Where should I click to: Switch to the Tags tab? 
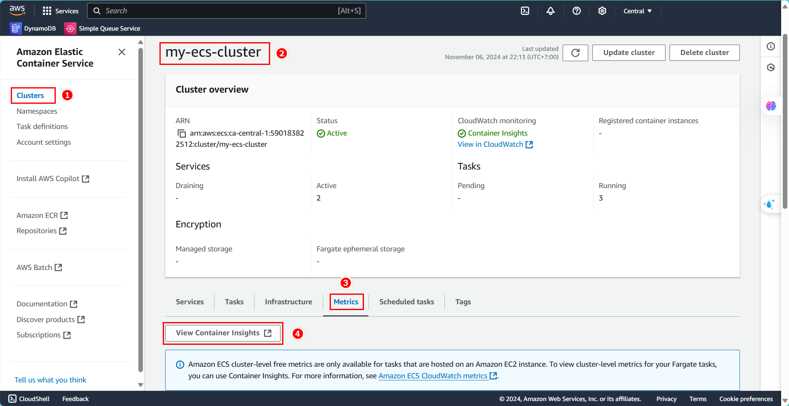pyautogui.click(x=463, y=302)
